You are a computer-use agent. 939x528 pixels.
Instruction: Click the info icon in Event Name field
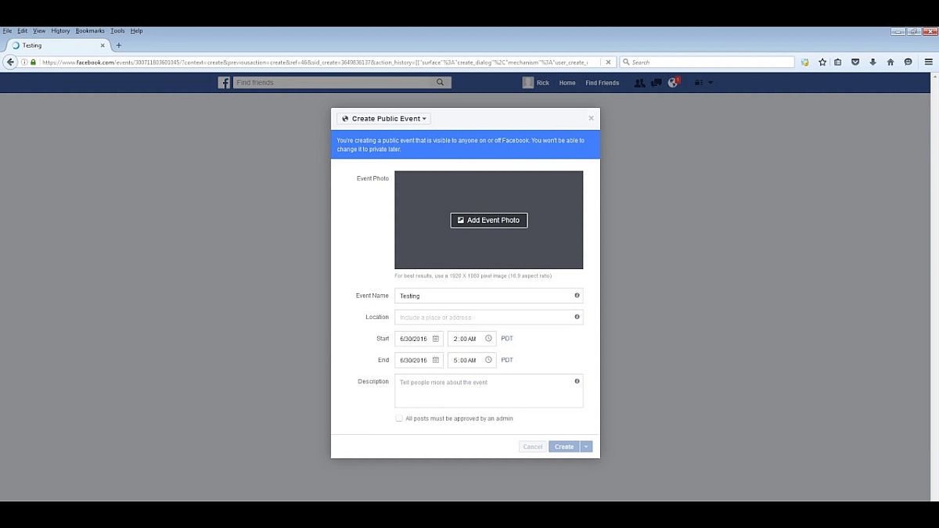pyautogui.click(x=577, y=296)
